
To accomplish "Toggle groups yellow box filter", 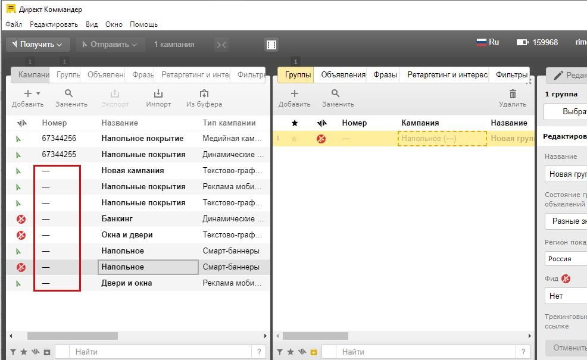I will 314,352.
